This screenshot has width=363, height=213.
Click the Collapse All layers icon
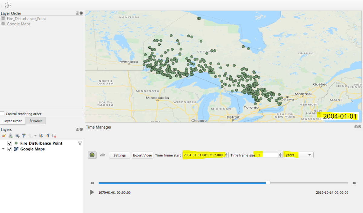(x=47, y=136)
